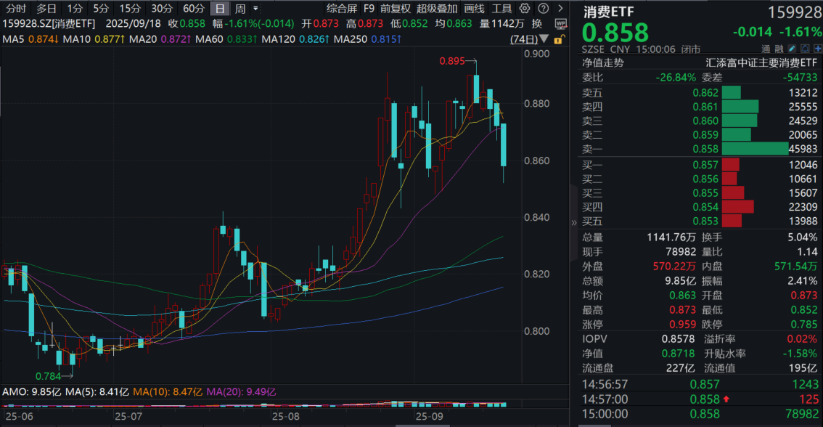Click the WP display icon
The image size is (823, 427).
[560, 23]
